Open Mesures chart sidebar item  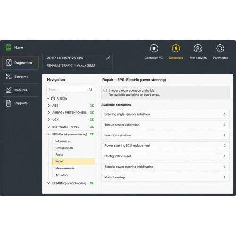click(x=21, y=90)
